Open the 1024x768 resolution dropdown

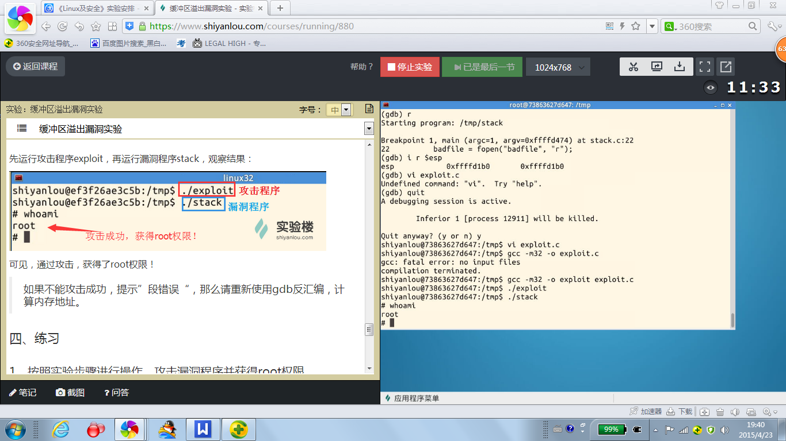point(558,67)
